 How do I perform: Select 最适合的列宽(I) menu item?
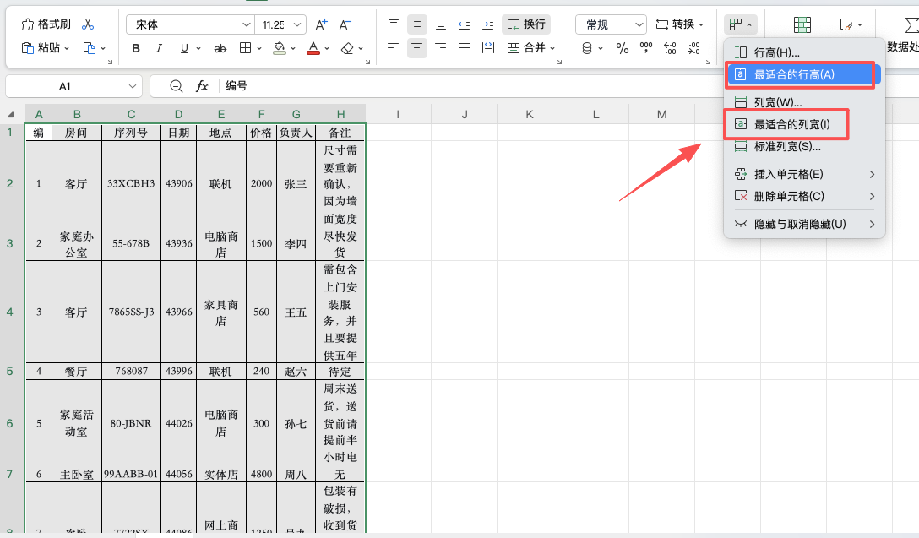[804, 124]
